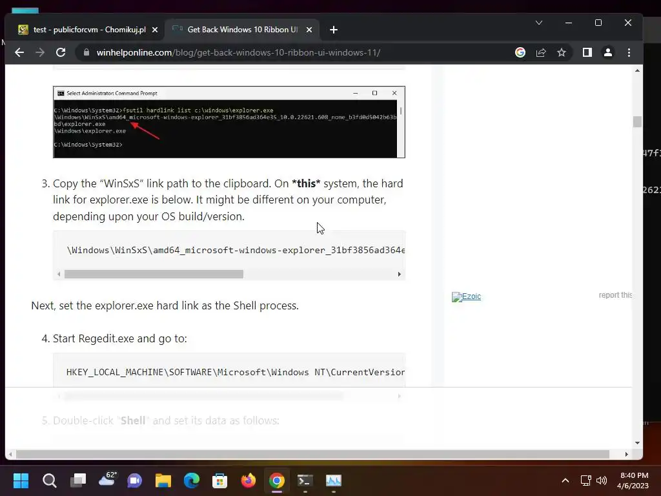
Task: Click the page scroll down arrow
Action: click(637, 443)
